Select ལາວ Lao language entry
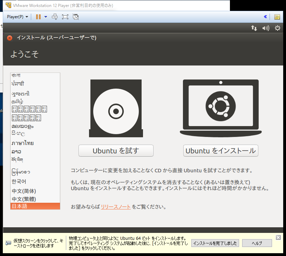The width and height of the screenshot is (286, 256). (x=35, y=152)
